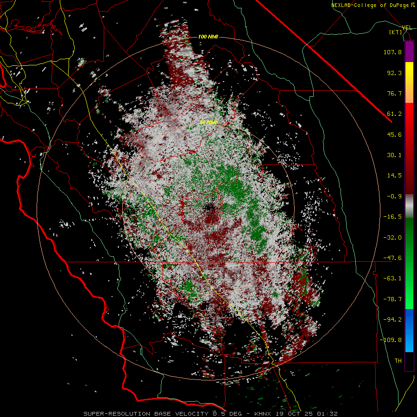Click the bright green segment of color bar

(409, 263)
